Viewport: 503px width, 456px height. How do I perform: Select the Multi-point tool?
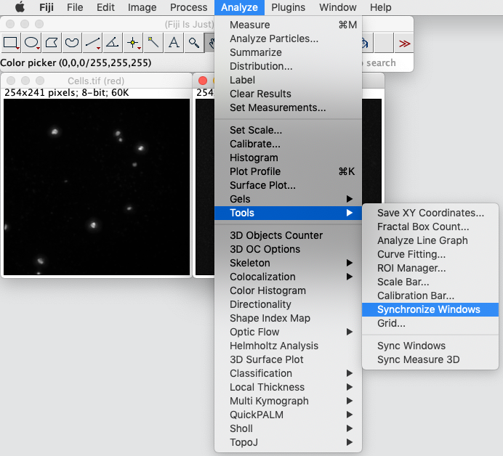click(133, 43)
